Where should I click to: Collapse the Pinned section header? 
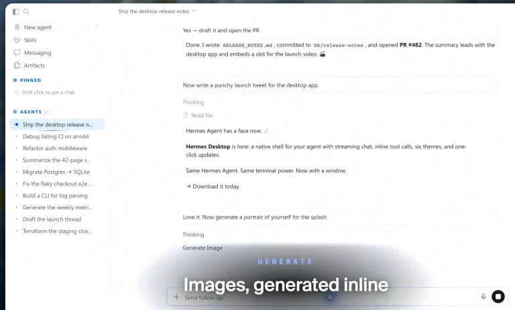tap(27, 80)
